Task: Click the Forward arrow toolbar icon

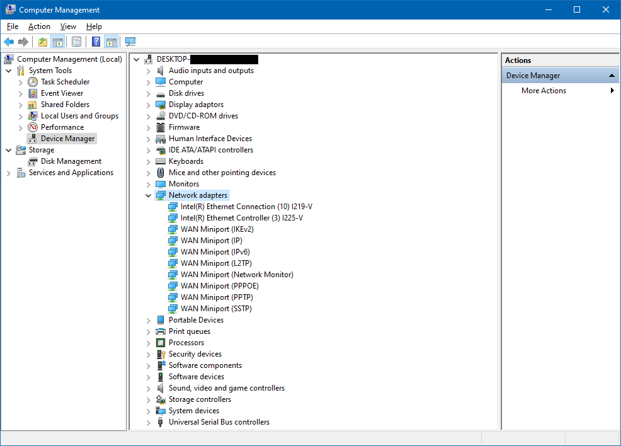Action: point(23,42)
